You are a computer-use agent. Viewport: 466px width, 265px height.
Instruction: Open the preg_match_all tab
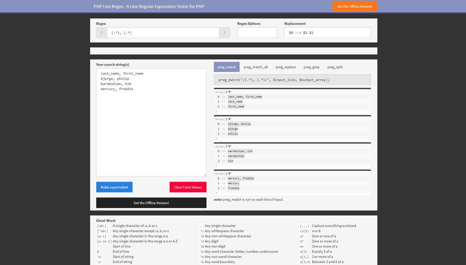tap(256, 67)
